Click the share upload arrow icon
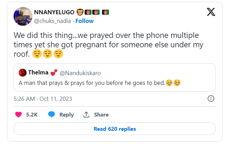 [86, 114]
